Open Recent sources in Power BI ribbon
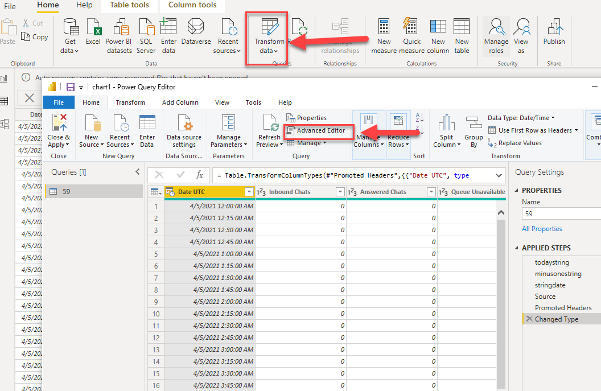The width and height of the screenshot is (601, 391). coord(228,36)
